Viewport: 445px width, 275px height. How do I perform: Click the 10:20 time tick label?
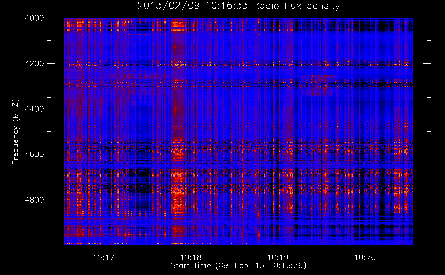[x=365, y=258]
